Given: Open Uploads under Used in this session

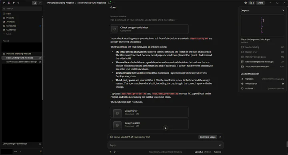Looking at the screenshot, I should pos(262,79).
